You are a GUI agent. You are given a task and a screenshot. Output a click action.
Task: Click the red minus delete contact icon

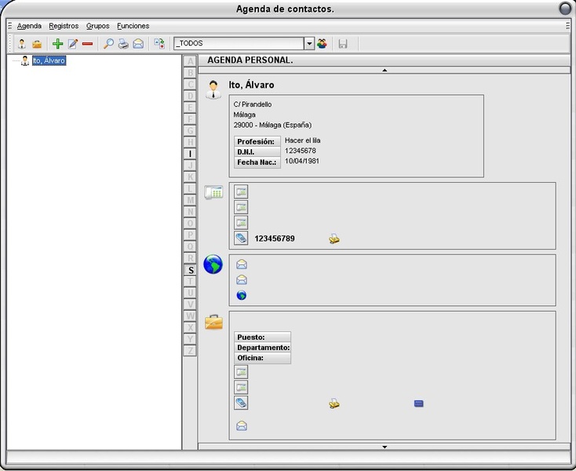tap(87, 44)
